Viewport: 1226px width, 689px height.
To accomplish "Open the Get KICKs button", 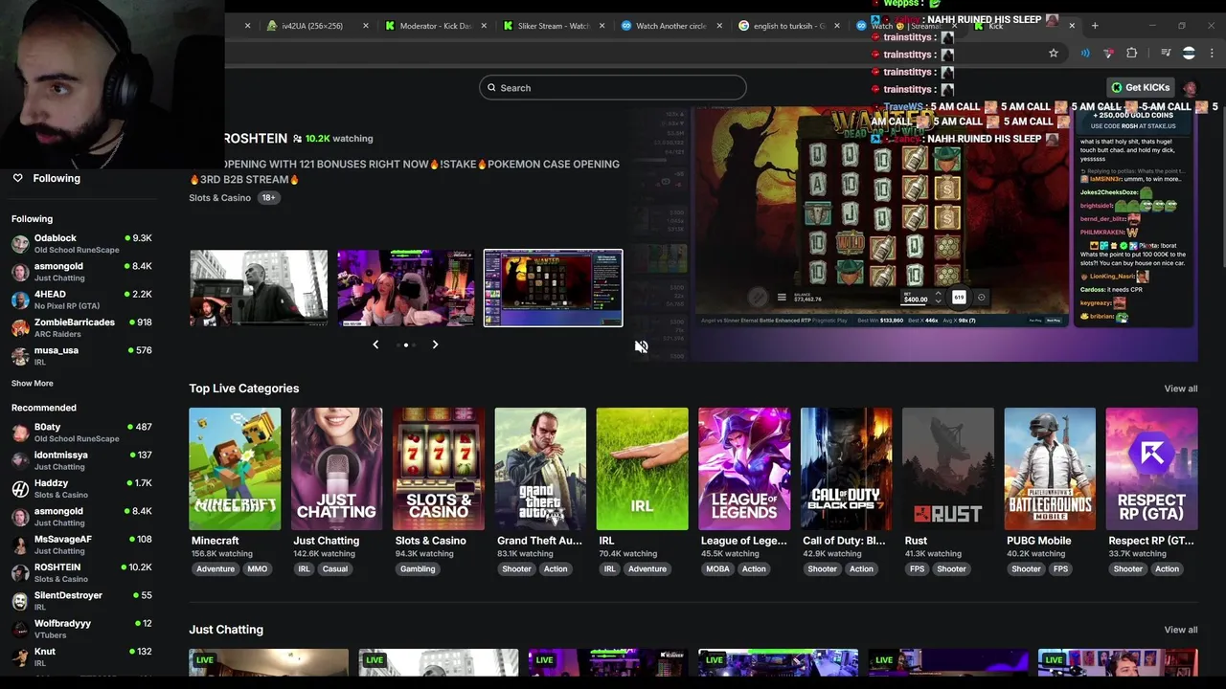I will pos(1140,87).
